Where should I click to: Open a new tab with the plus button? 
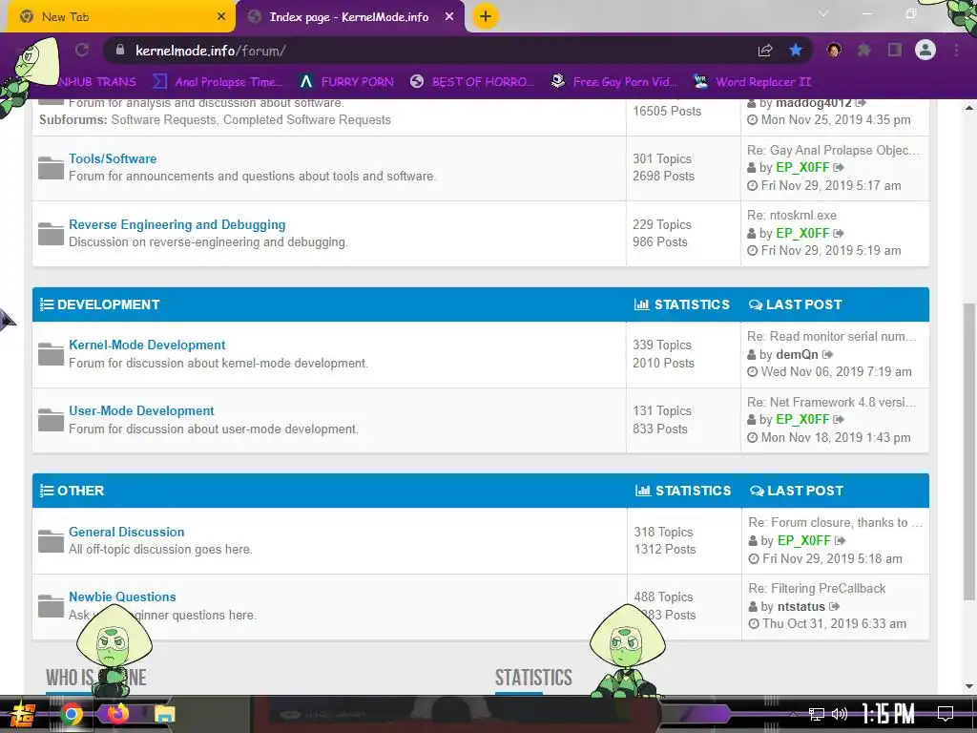coord(486,16)
